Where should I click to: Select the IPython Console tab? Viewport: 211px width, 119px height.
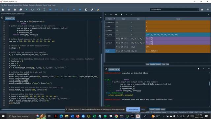pyautogui.click(x=155, y=109)
